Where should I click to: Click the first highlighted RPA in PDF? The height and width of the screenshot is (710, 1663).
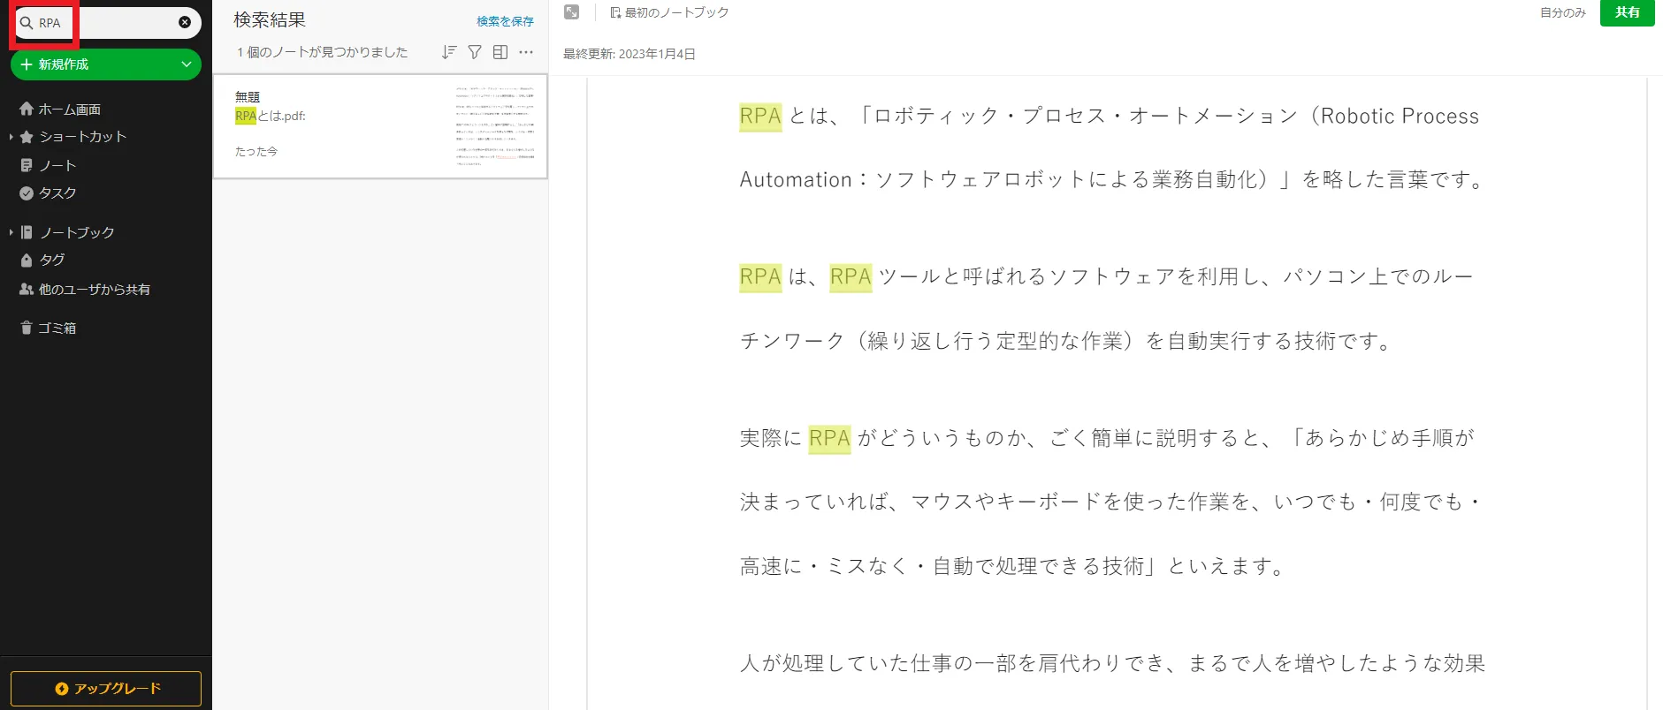point(760,116)
